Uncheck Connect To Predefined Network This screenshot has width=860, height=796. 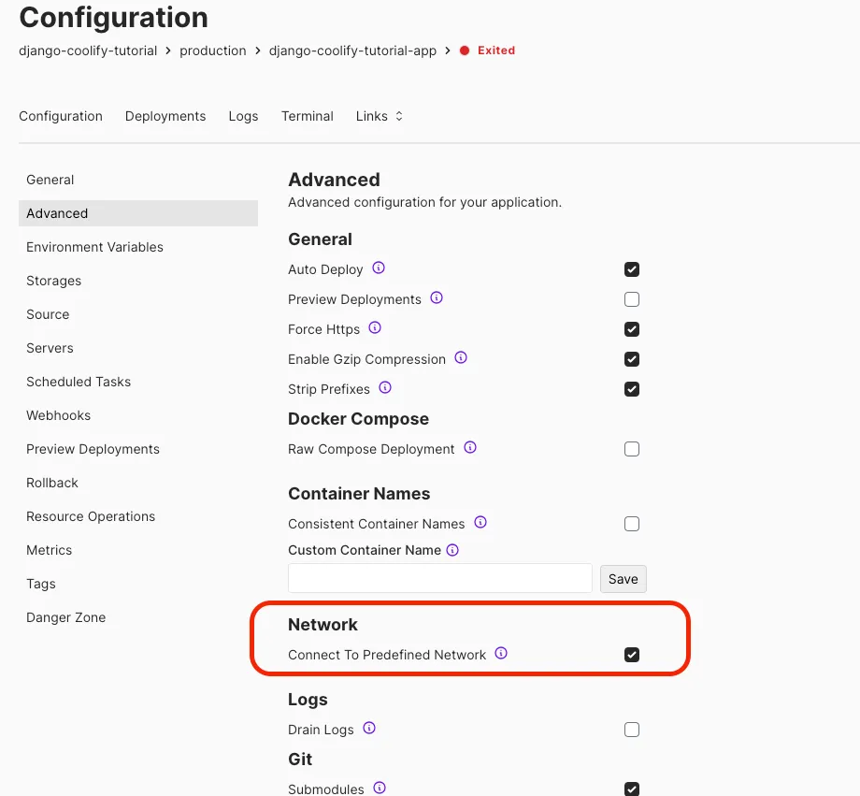632,655
